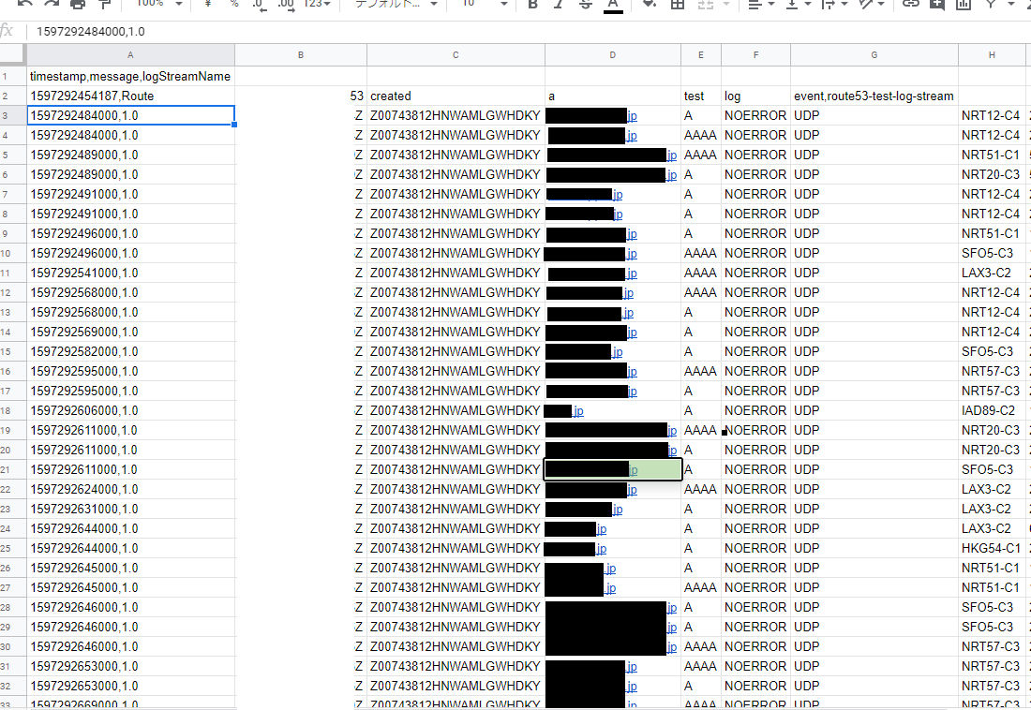
Task: Format as yen currency
Action: click(x=208, y=4)
